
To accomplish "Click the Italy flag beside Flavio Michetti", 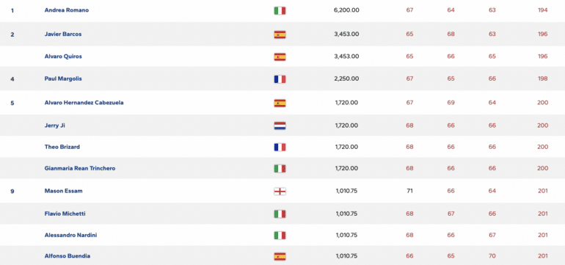I will tap(280, 214).
